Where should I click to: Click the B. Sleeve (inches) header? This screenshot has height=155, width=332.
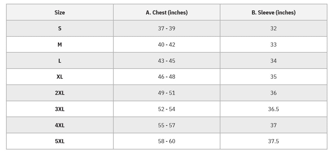[273, 13]
